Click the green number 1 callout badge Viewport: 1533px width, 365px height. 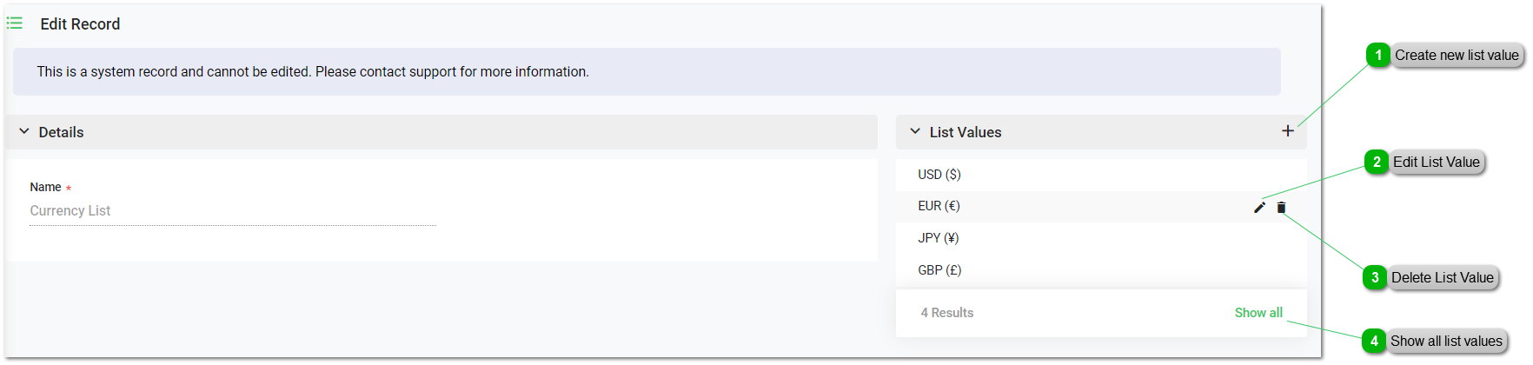pos(1377,55)
